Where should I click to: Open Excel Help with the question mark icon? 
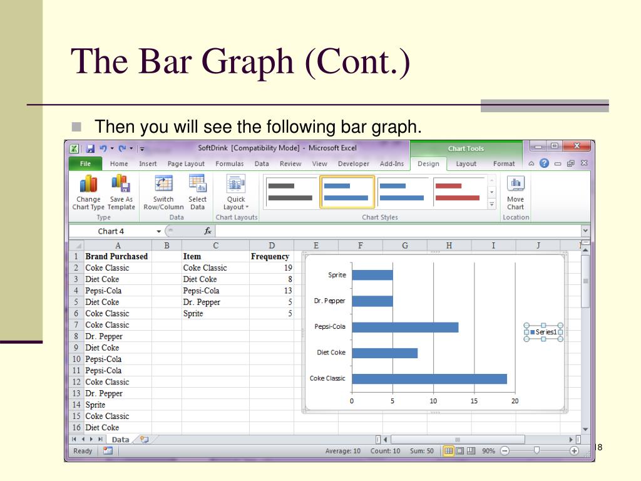coord(544,163)
